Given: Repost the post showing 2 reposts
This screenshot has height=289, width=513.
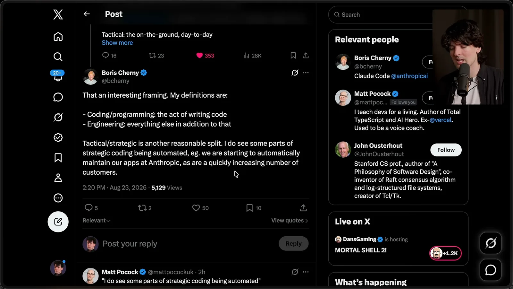Looking at the screenshot, I should (145, 208).
